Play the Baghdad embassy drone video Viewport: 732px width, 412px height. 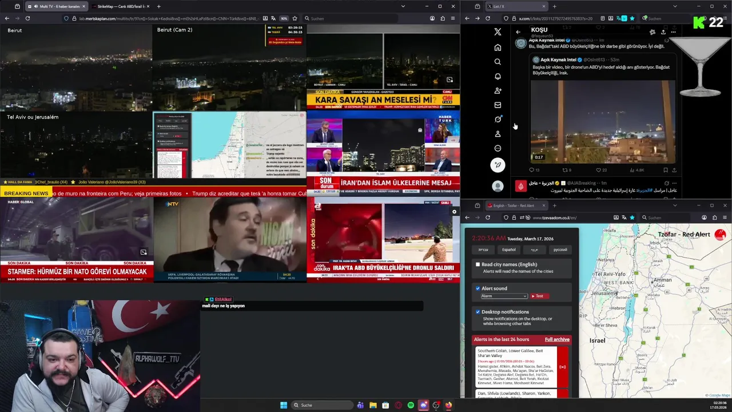(x=603, y=121)
